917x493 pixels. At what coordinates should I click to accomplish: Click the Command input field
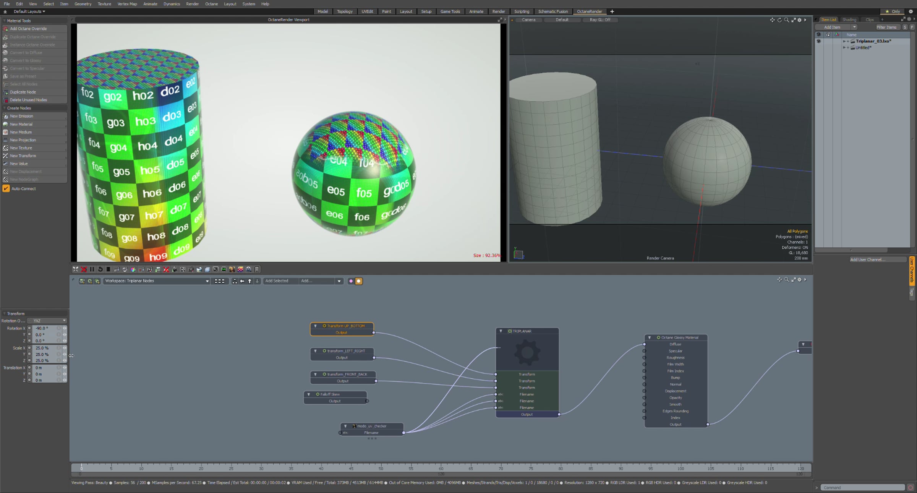863,487
